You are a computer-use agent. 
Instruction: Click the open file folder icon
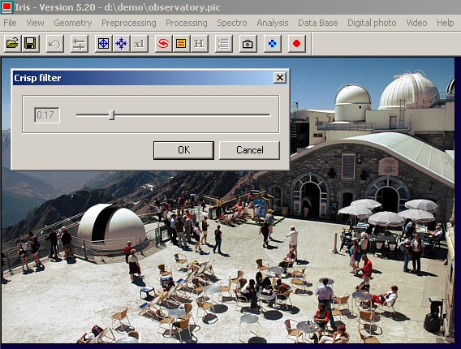pos(12,44)
